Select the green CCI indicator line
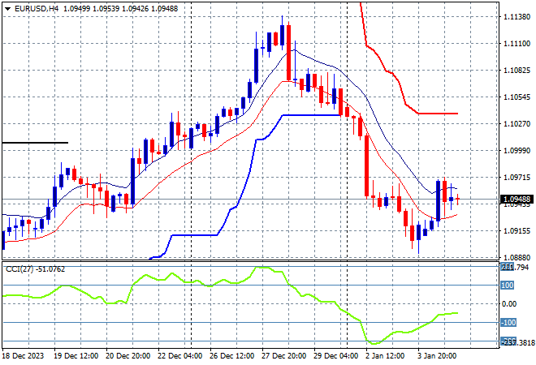The height and width of the screenshot is (365, 536). pyautogui.click(x=230, y=305)
